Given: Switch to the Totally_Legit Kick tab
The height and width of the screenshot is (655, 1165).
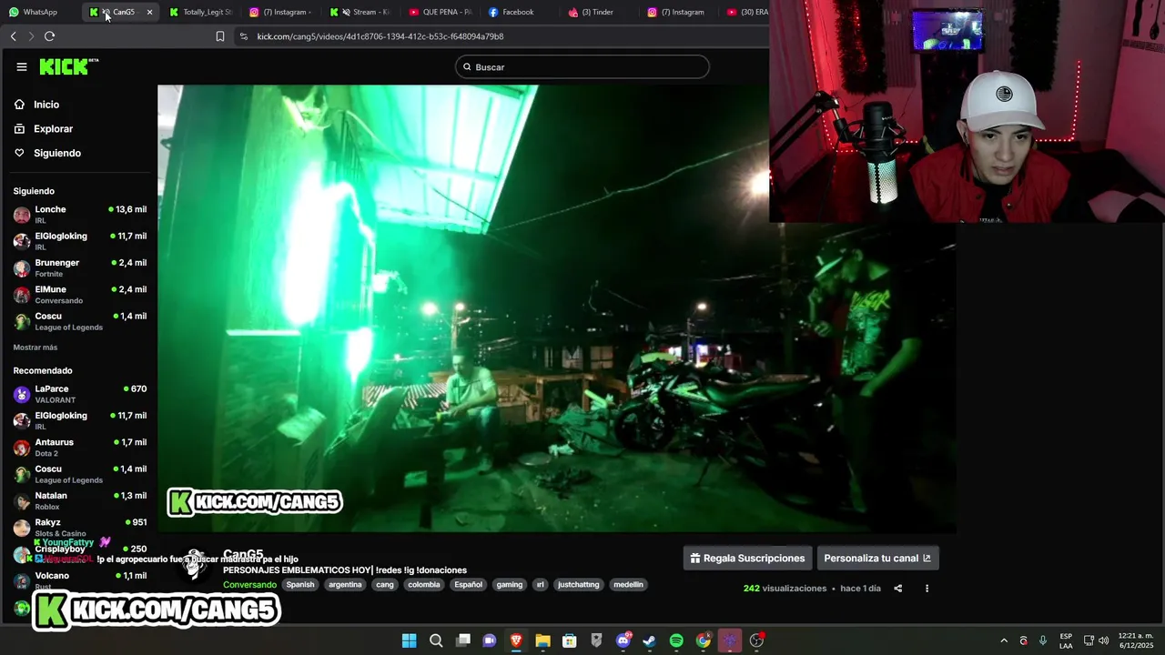Looking at the screenshot, I should 200,12.
